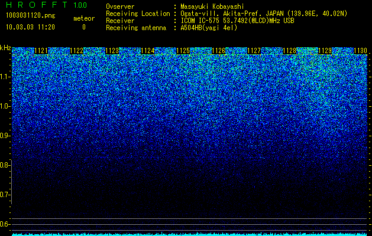This screenshot has height=236, width=372.
Task: Click the 1126 time marker
Action: click(x=218, y=51)
